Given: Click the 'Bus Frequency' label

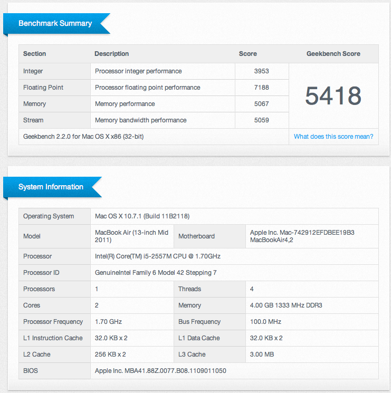Looking at the screenshot, I should [x=199, y=322].
